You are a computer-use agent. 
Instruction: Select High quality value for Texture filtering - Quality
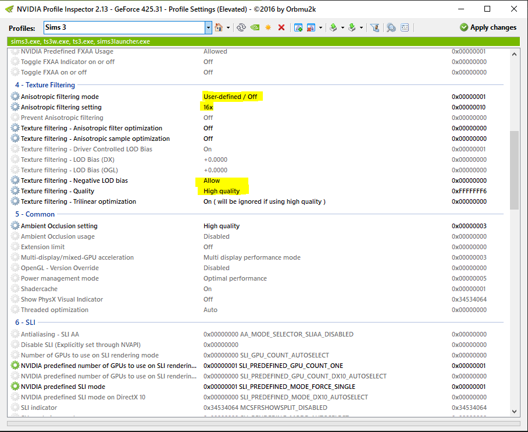[x=222, y=191]
